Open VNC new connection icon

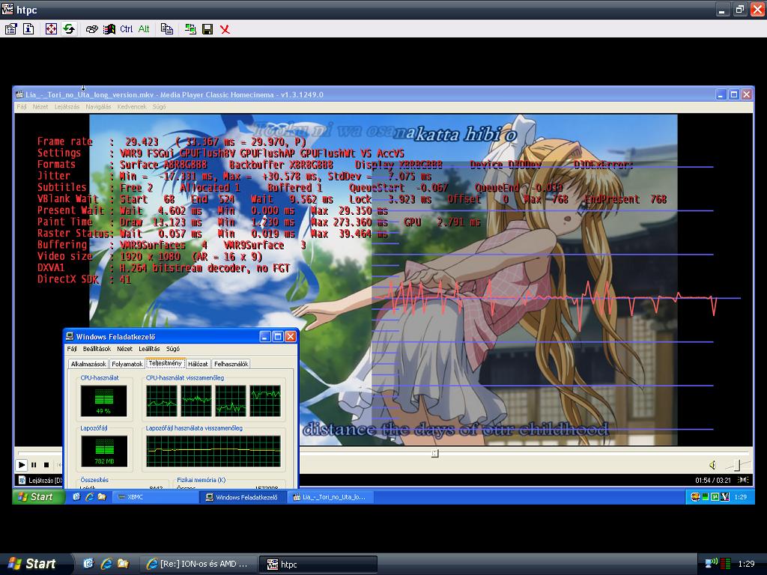click(190, 29)
